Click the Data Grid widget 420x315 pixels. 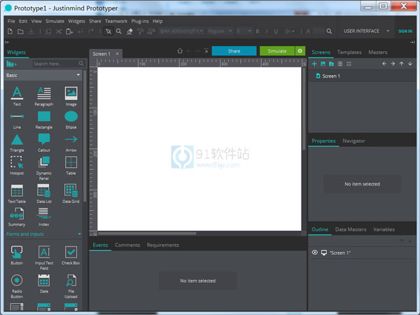pos(71,190)
